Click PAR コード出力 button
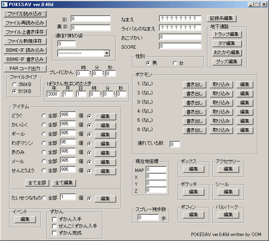The width and height of the screenshot is (269, 241). point(25,69)
